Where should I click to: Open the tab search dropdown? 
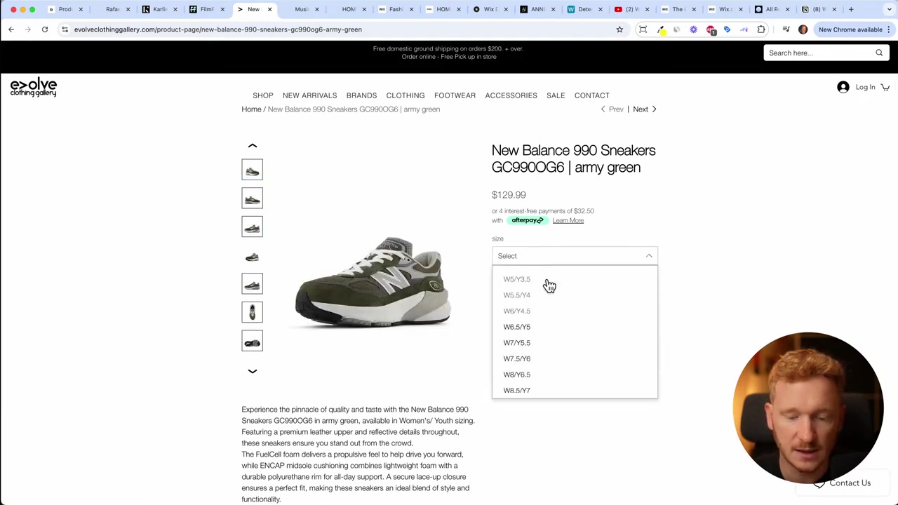[x=888, y=9]
